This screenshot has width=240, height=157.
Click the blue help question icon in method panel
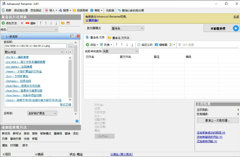point(77,121)
